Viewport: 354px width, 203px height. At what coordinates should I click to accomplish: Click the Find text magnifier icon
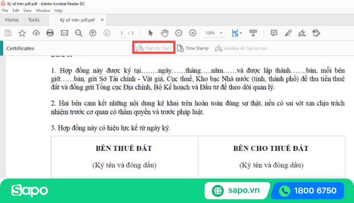click(79, 33)
